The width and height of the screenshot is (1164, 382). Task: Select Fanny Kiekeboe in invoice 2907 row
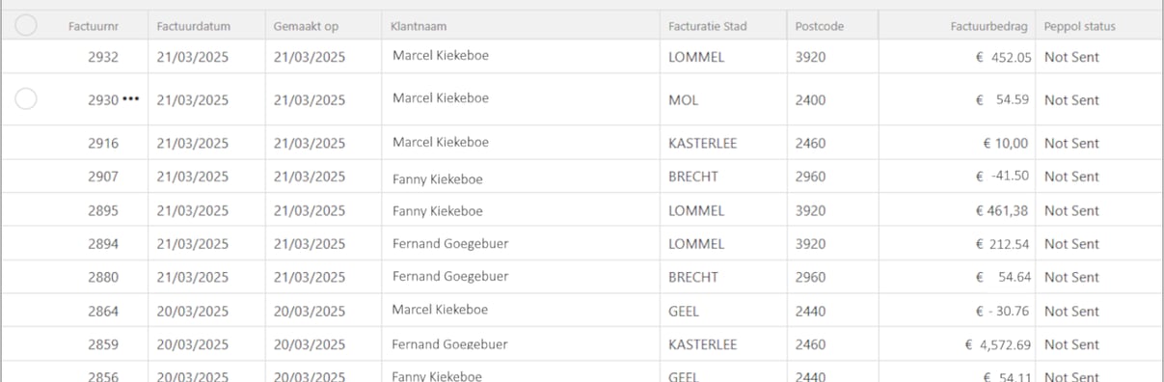(438, 178)
